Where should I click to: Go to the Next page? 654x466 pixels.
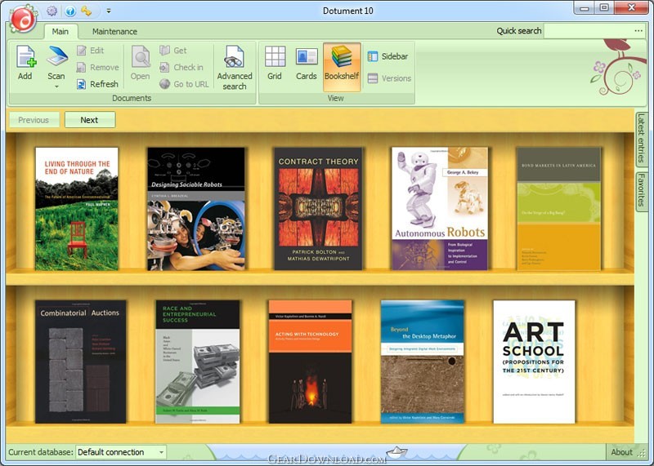90,120
